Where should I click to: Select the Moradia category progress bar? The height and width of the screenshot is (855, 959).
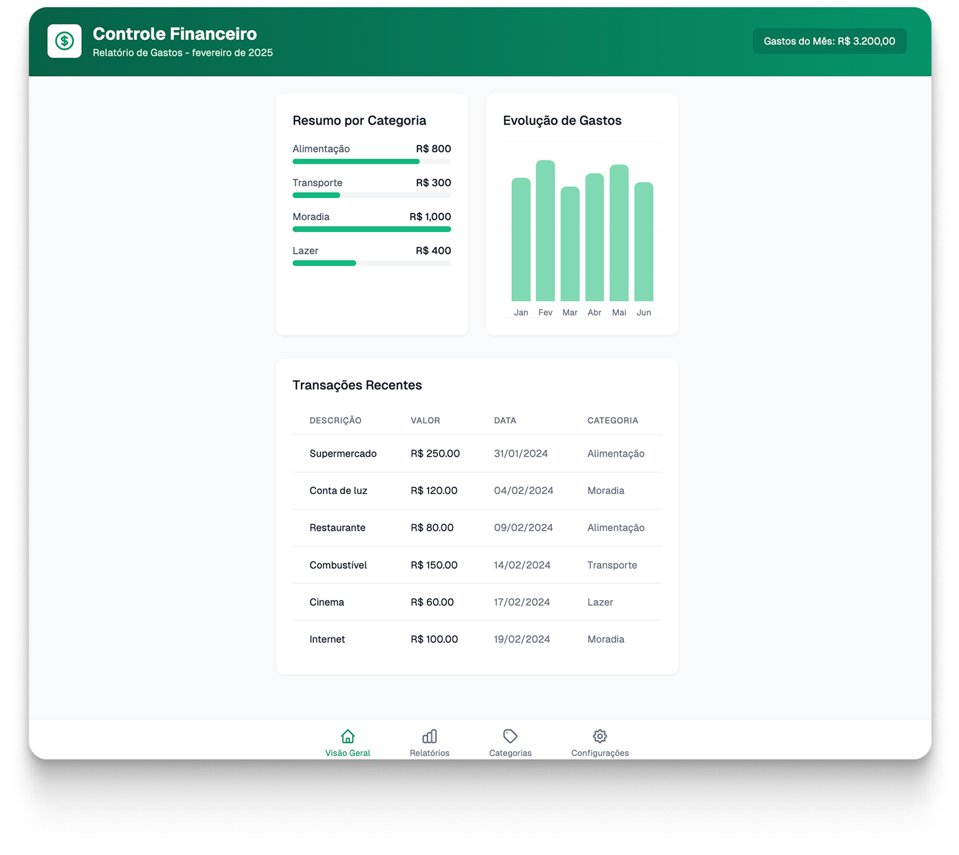(x=371, y=229)
